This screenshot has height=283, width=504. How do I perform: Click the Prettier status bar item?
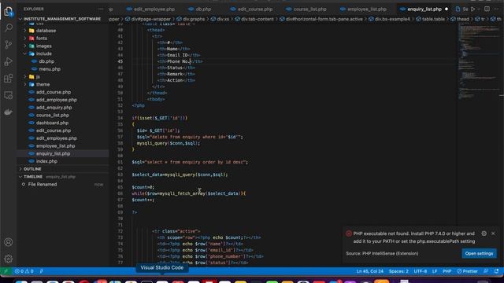click(467, 271)
